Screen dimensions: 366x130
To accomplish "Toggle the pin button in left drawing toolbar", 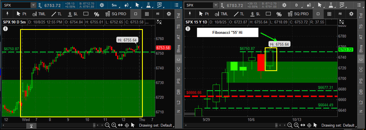I will coord(7,14).
